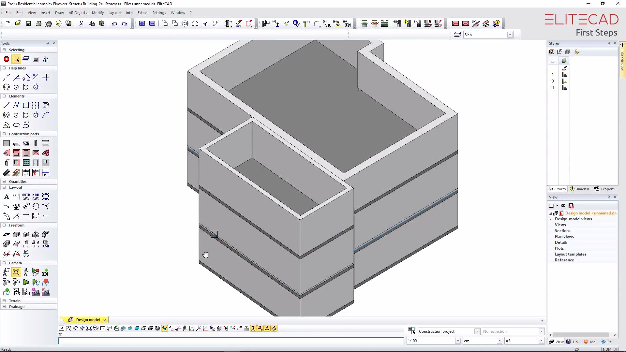Toggle the dimension visibility button
The width and height of the screenshot is (626, 352).
267,328
